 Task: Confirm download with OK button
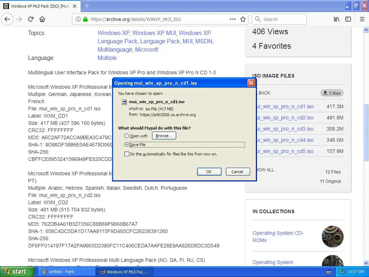click(209, 172)
